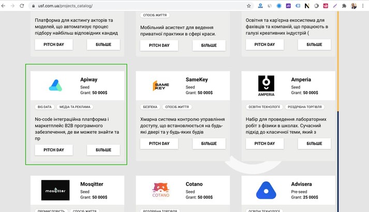This screenshot has height=212, width=369.
Task: Click the Advisera logo
Action: click(266, 190)
